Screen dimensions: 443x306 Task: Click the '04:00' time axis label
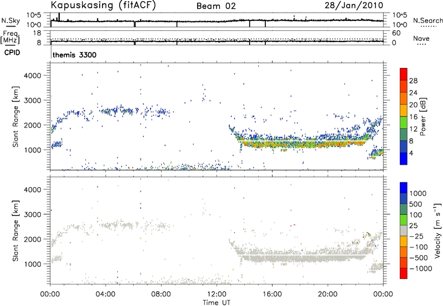click(106, 294)
